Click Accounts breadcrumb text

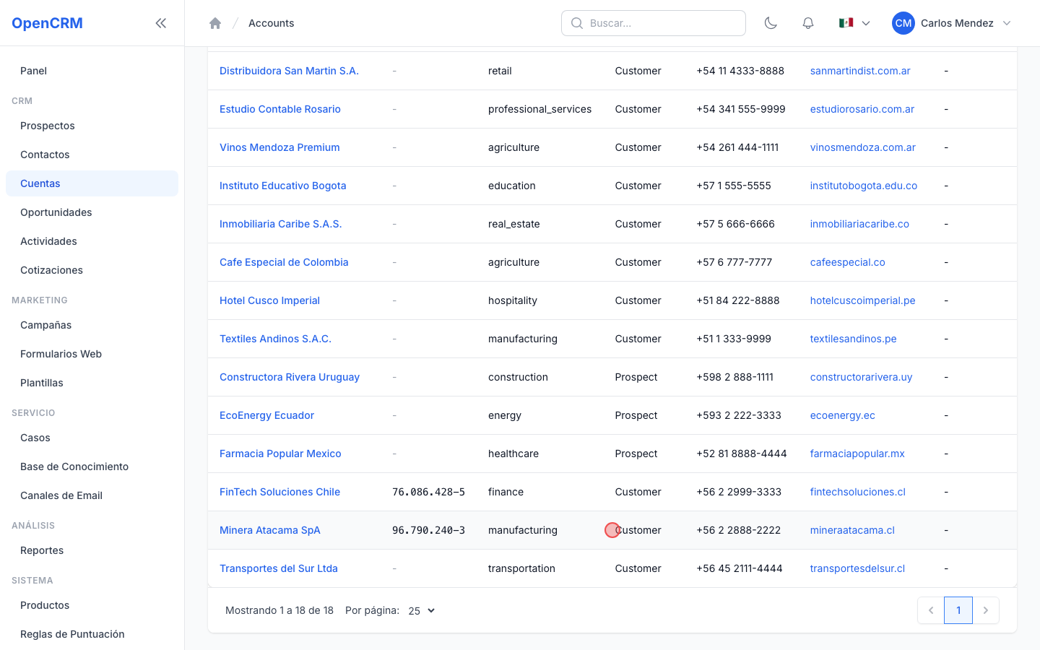pos(271,23)
